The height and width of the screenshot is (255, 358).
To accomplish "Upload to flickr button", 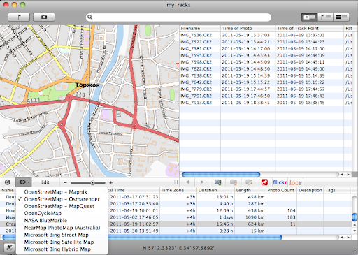I will click(x=280, y=182).
